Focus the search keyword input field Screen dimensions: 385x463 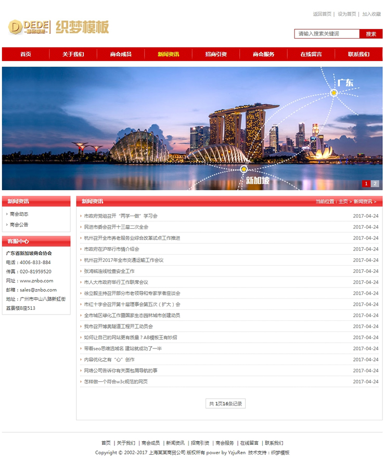(x=327, y=34)
